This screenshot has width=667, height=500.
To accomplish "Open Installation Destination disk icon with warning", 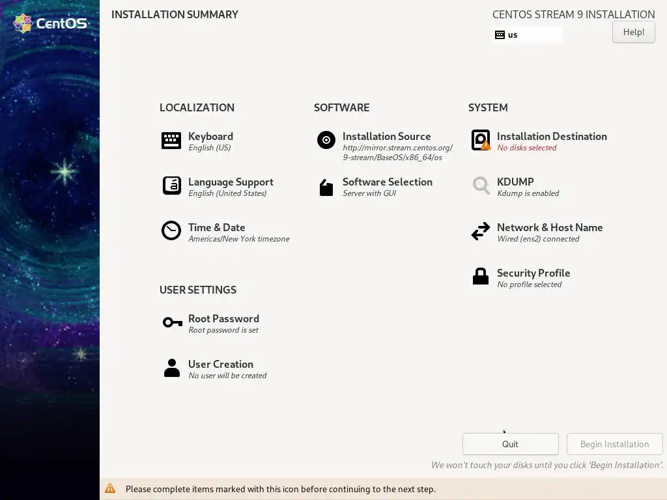I will tap(481, 141).
